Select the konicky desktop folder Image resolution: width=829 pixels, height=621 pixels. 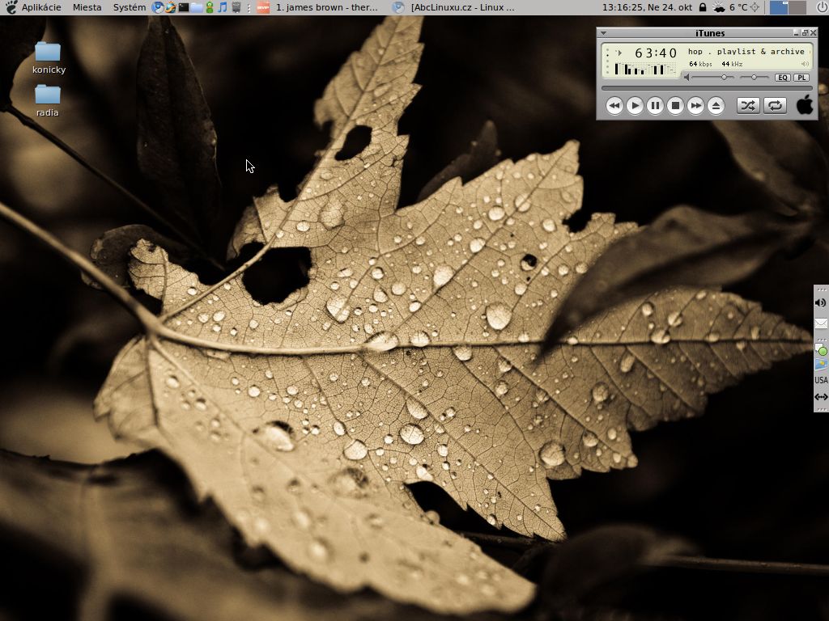point(49,58)
